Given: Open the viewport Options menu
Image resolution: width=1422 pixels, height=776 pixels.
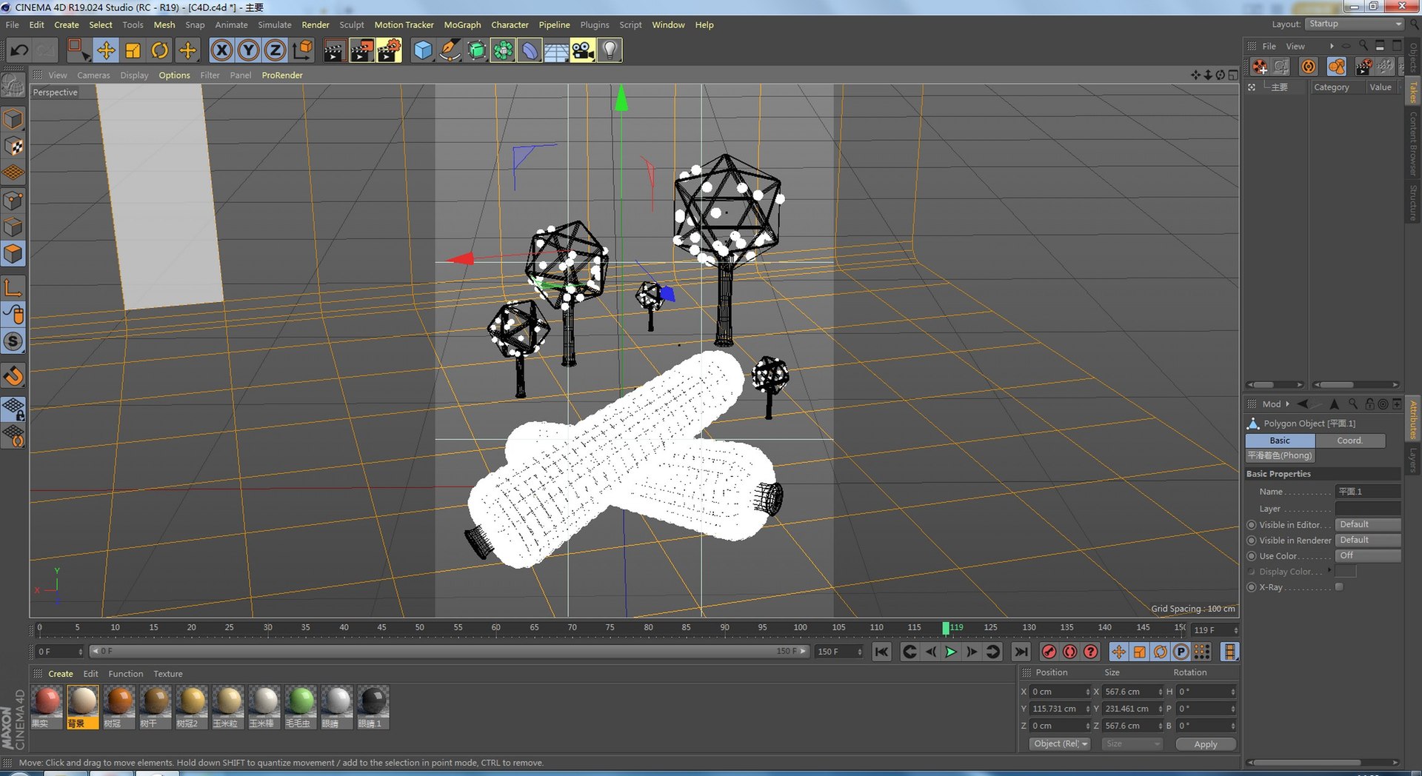Looking at the screenshot, I should pyautogui.click(x=174, y=75).
